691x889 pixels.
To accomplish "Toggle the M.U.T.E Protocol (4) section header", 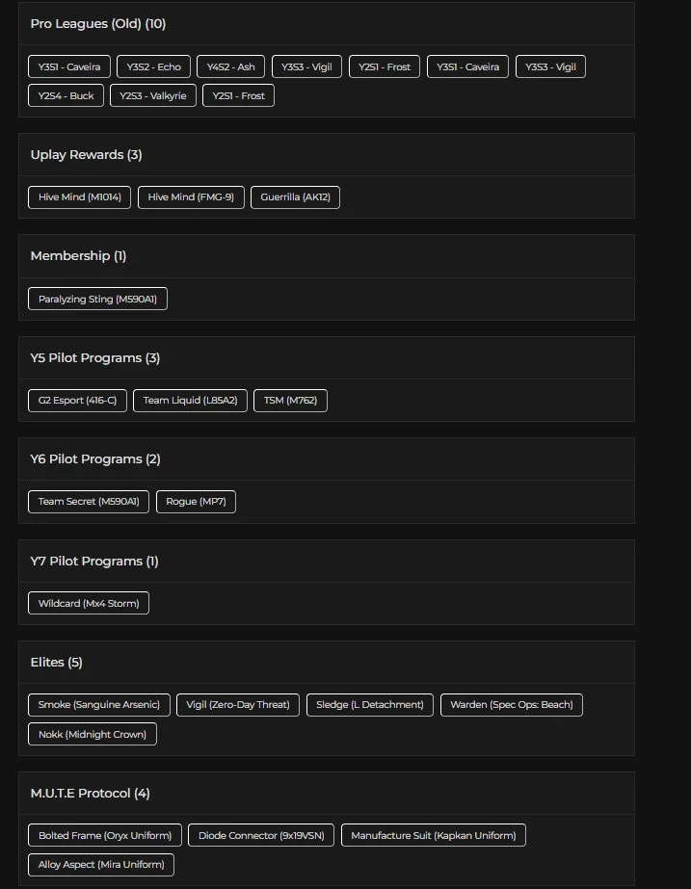I will (x=326, y=794).
